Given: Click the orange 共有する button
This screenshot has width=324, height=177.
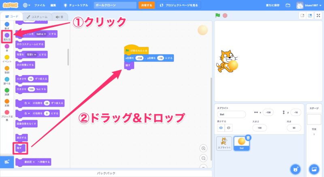Looking at the screenshot, I should pos(146,5).
